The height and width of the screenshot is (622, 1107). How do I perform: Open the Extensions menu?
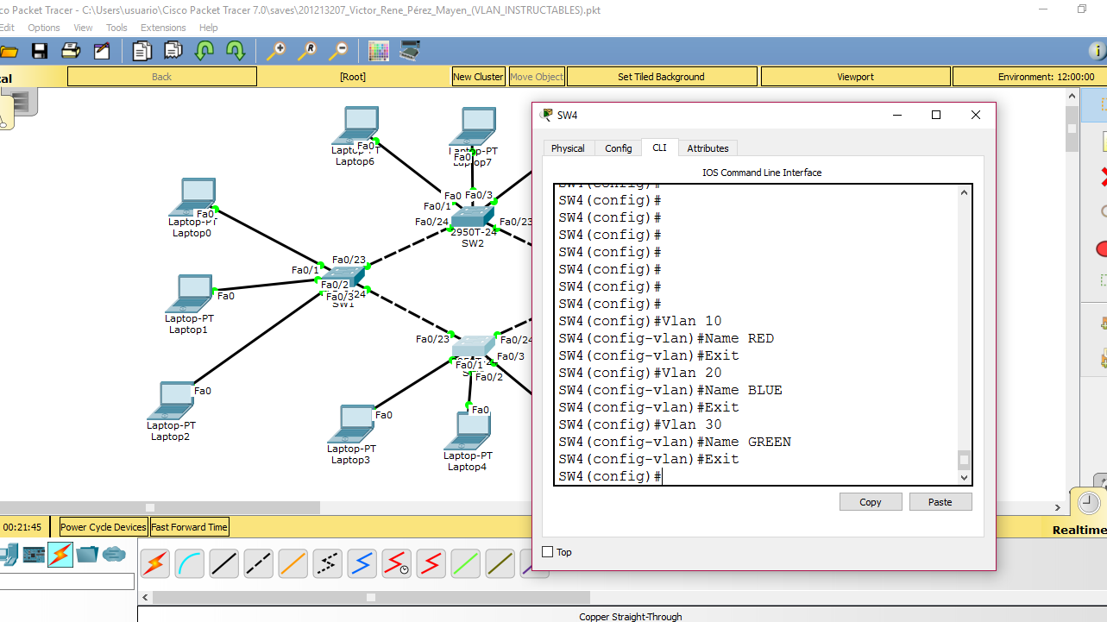tap(163, 27)
